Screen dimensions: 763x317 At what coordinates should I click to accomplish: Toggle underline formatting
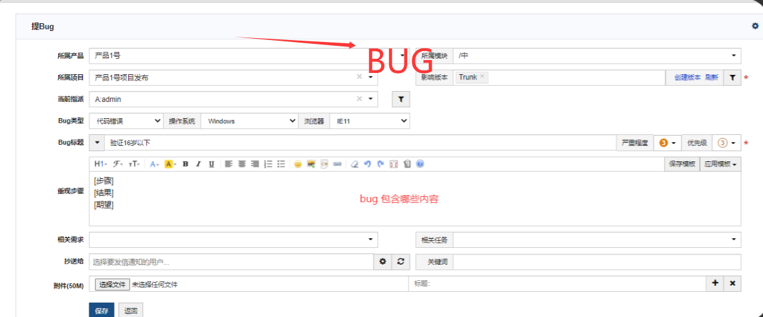[211, 164]
